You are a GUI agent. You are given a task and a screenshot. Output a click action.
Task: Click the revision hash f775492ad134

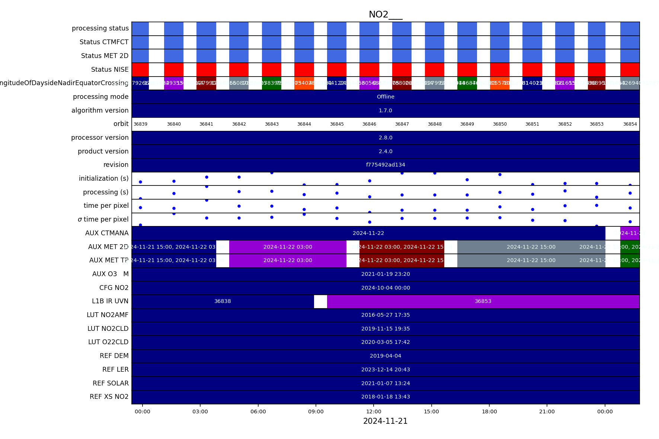[x=386, y=165]
